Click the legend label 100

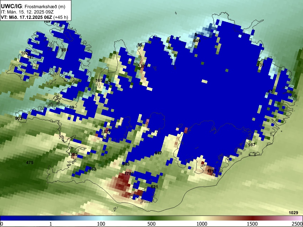click(101, 224)
